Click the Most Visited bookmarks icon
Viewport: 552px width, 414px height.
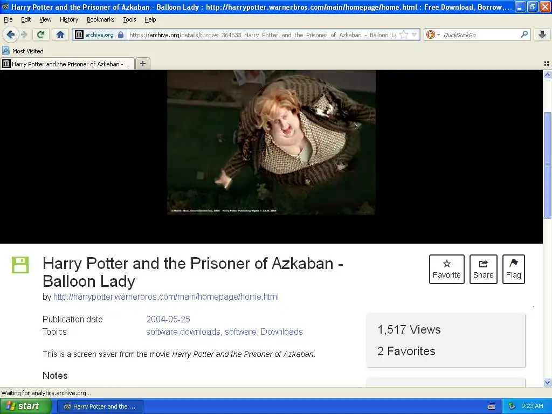5,51
